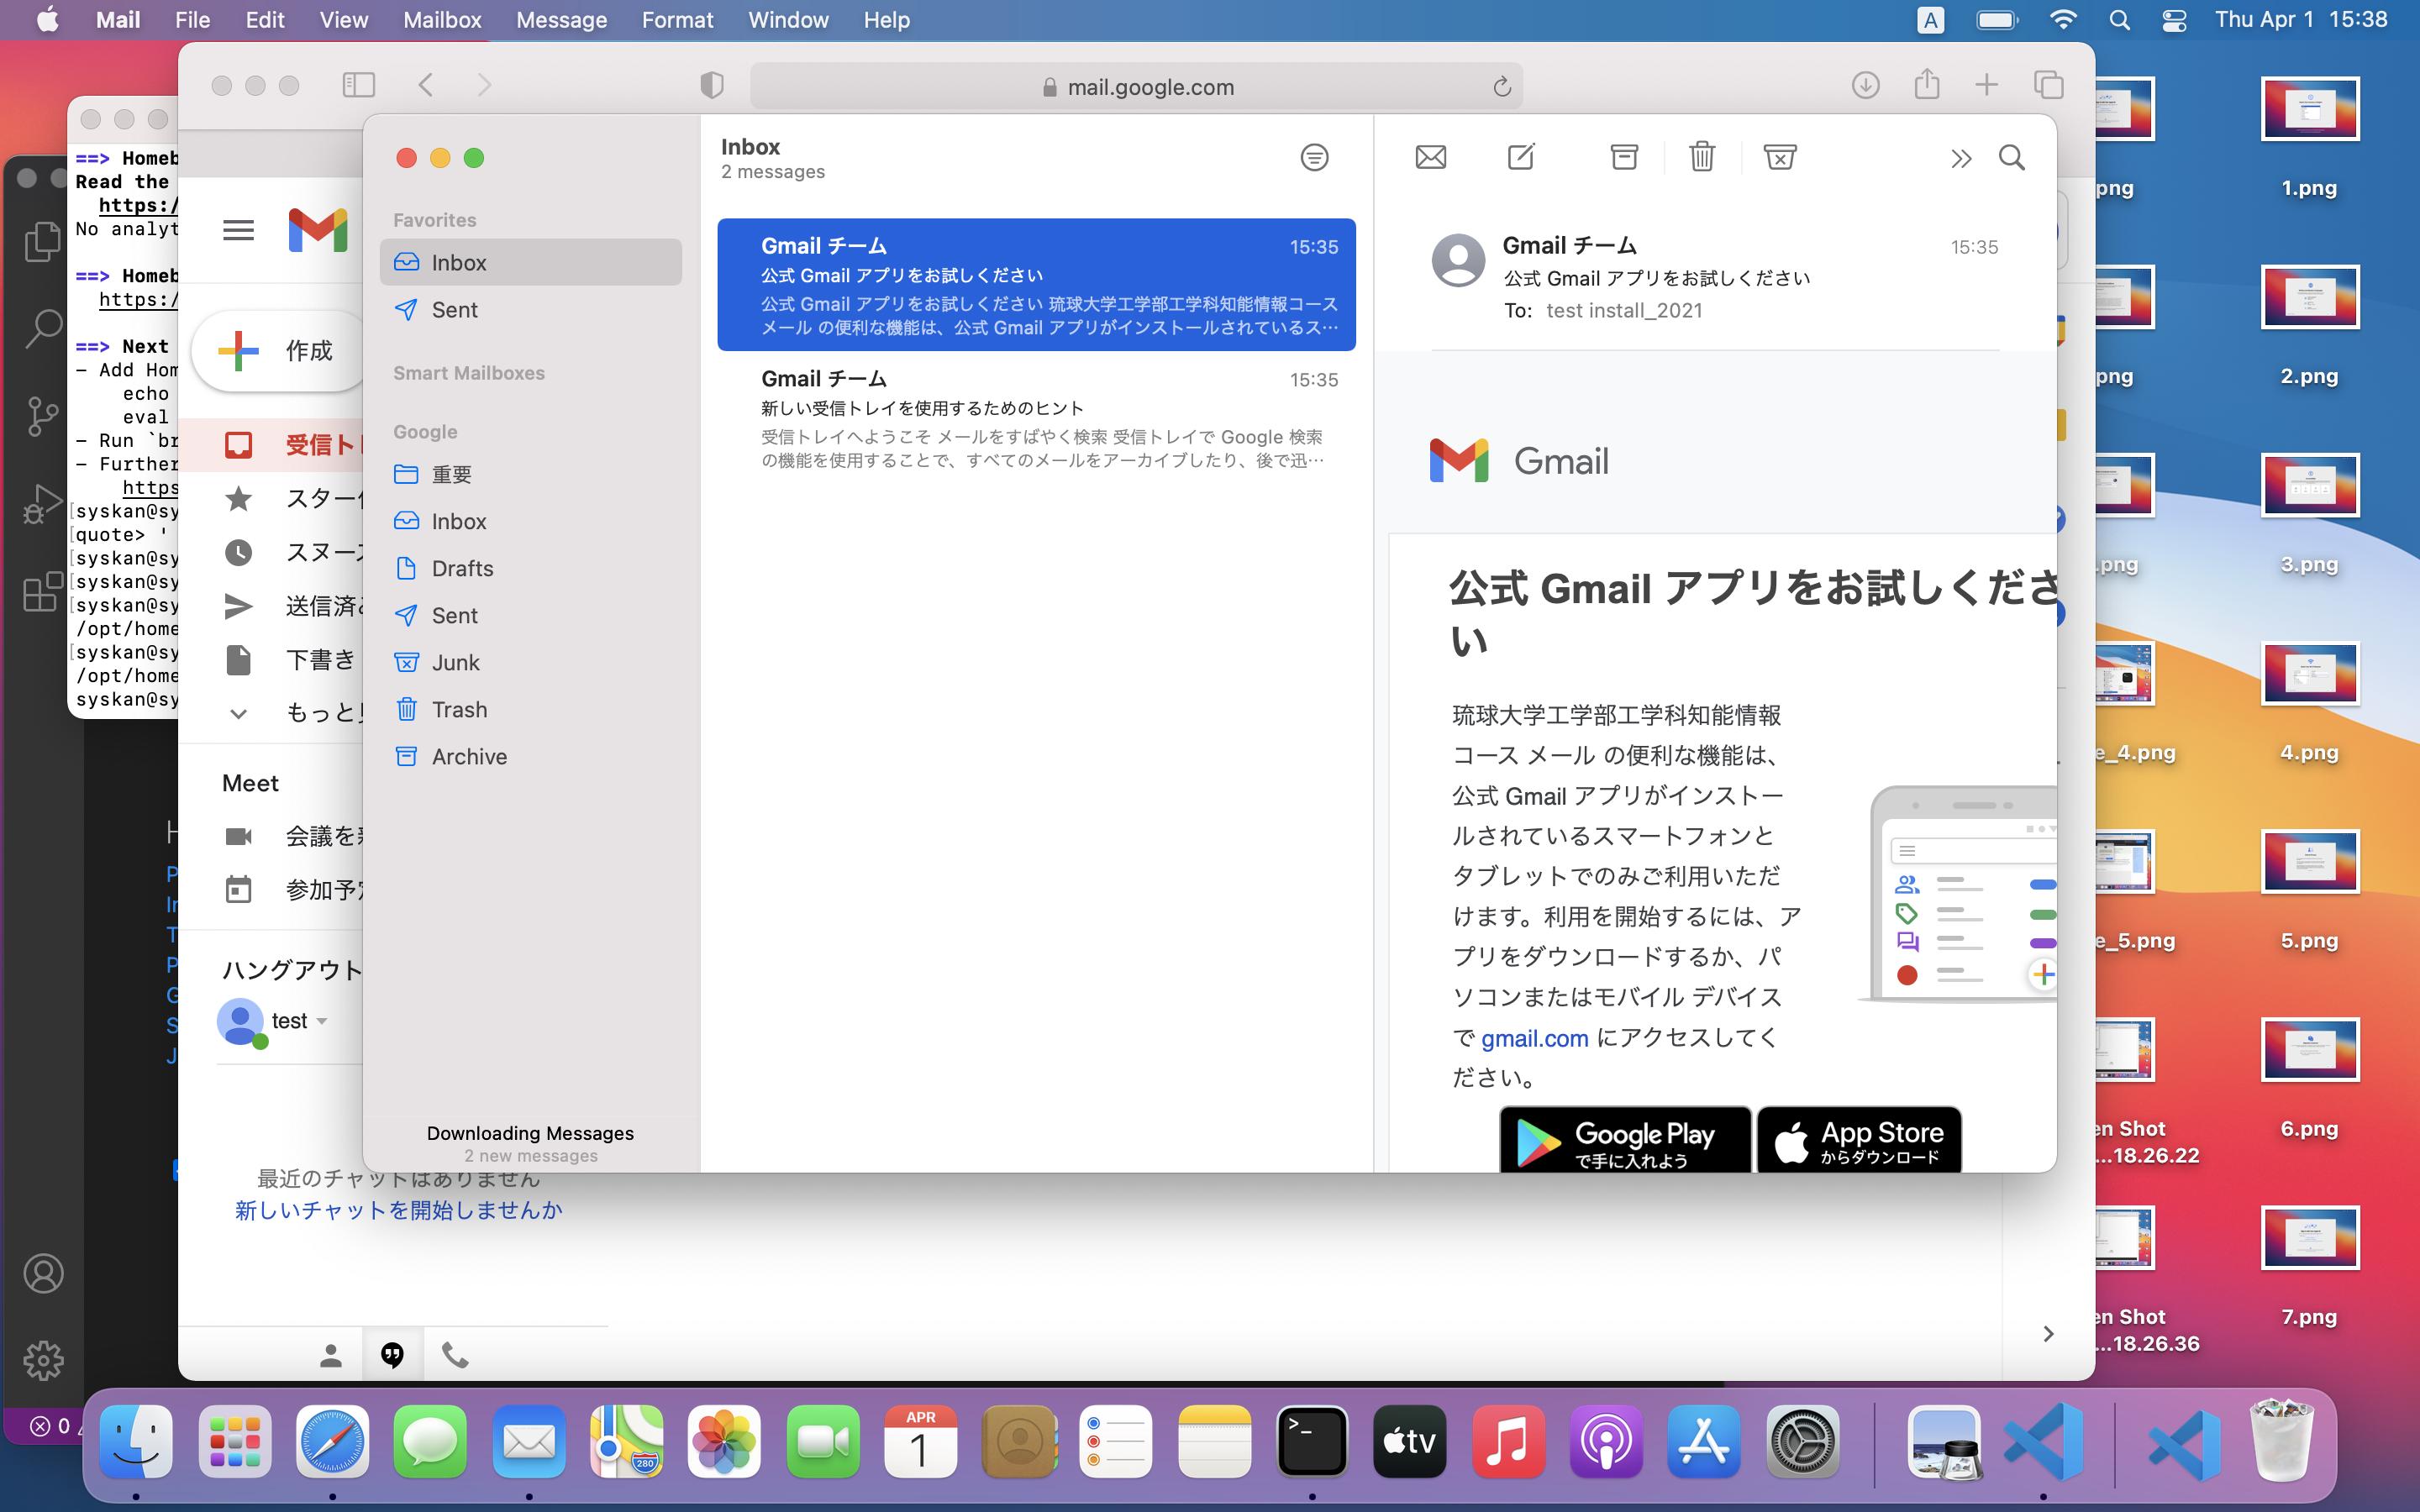Open macOS Control Center
The width and height of the screenshot is (2420, 1512).
point(2174,20)
